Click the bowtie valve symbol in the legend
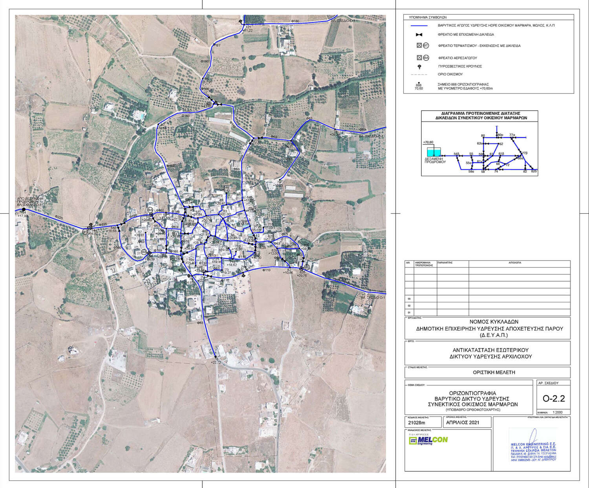 419,35
